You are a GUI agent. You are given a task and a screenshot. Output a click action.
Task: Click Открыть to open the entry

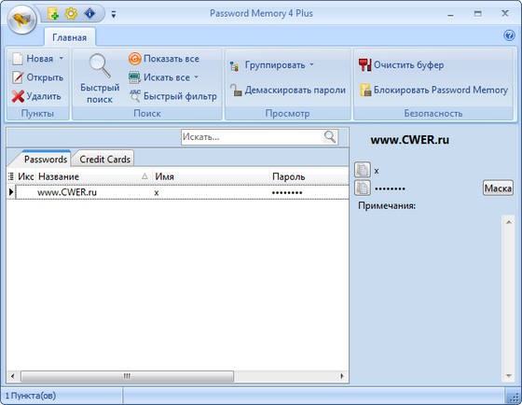37,77
